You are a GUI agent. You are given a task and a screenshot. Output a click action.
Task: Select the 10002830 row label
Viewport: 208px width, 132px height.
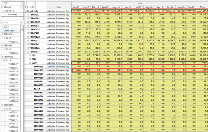pyautogui.click(x=38, y=122)
